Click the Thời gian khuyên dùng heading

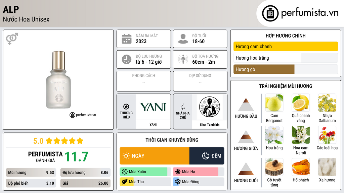tap(172, 140)
